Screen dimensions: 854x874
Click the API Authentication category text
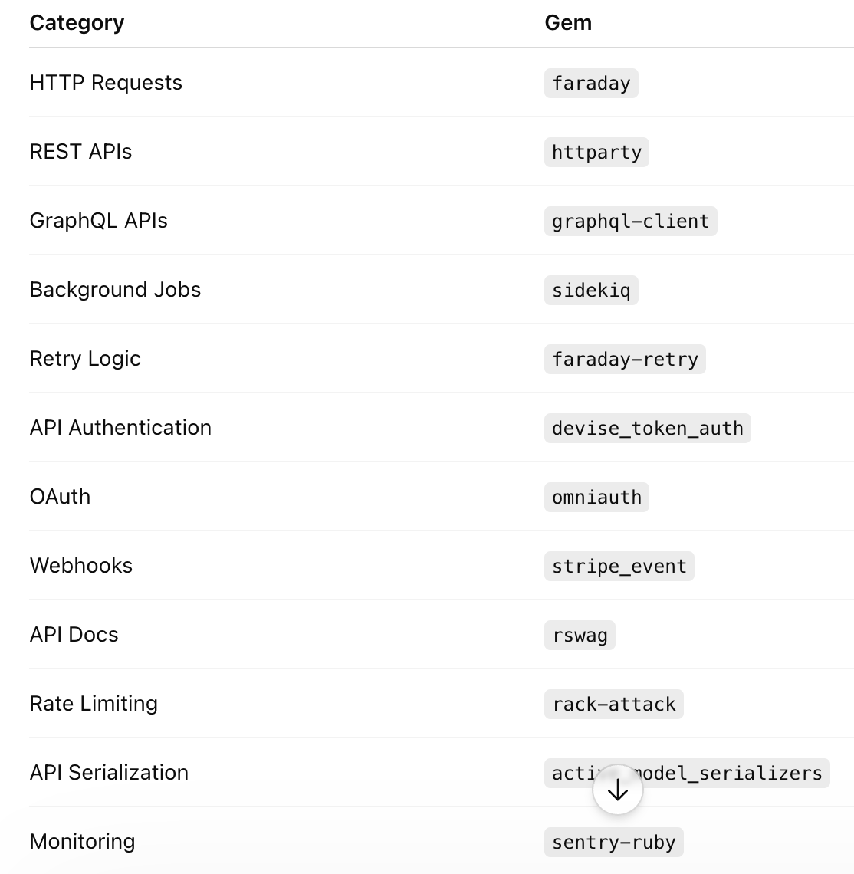pos(120,428)
